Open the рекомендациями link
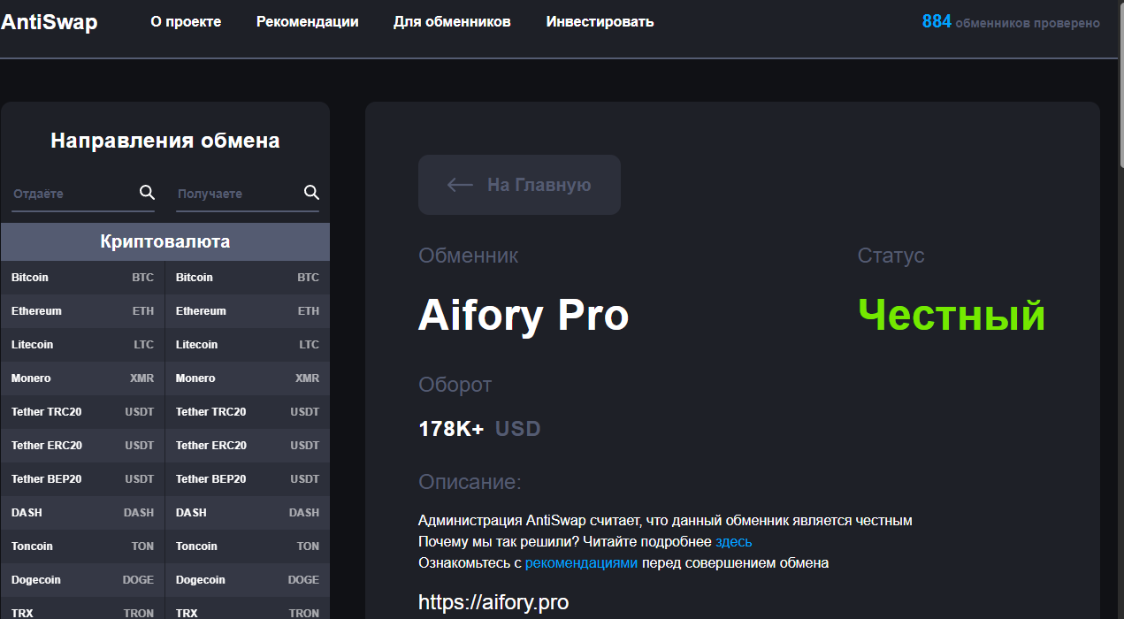 coord(581,562)
